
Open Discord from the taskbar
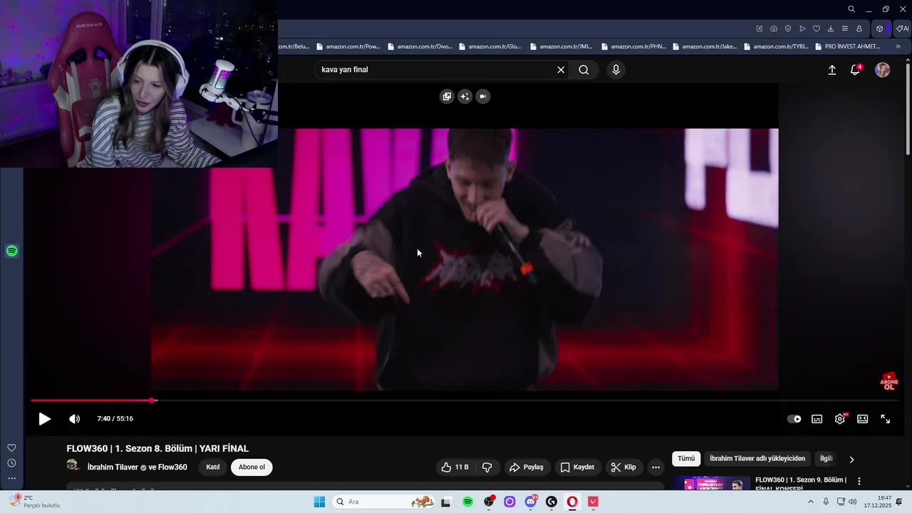(x=531, y=502)
